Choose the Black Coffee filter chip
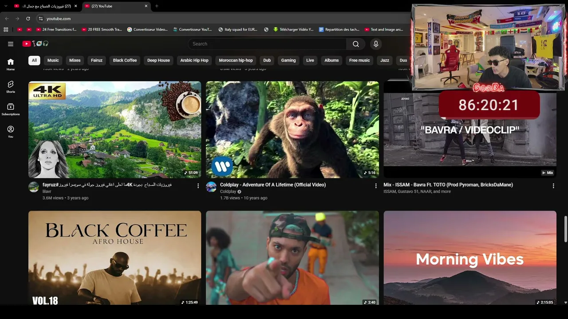The width and height of the screenshot is (568, 319). tap(125, 60)
